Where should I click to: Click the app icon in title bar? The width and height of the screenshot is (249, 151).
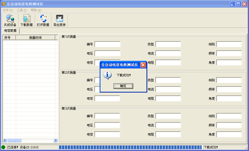(3, 4)
